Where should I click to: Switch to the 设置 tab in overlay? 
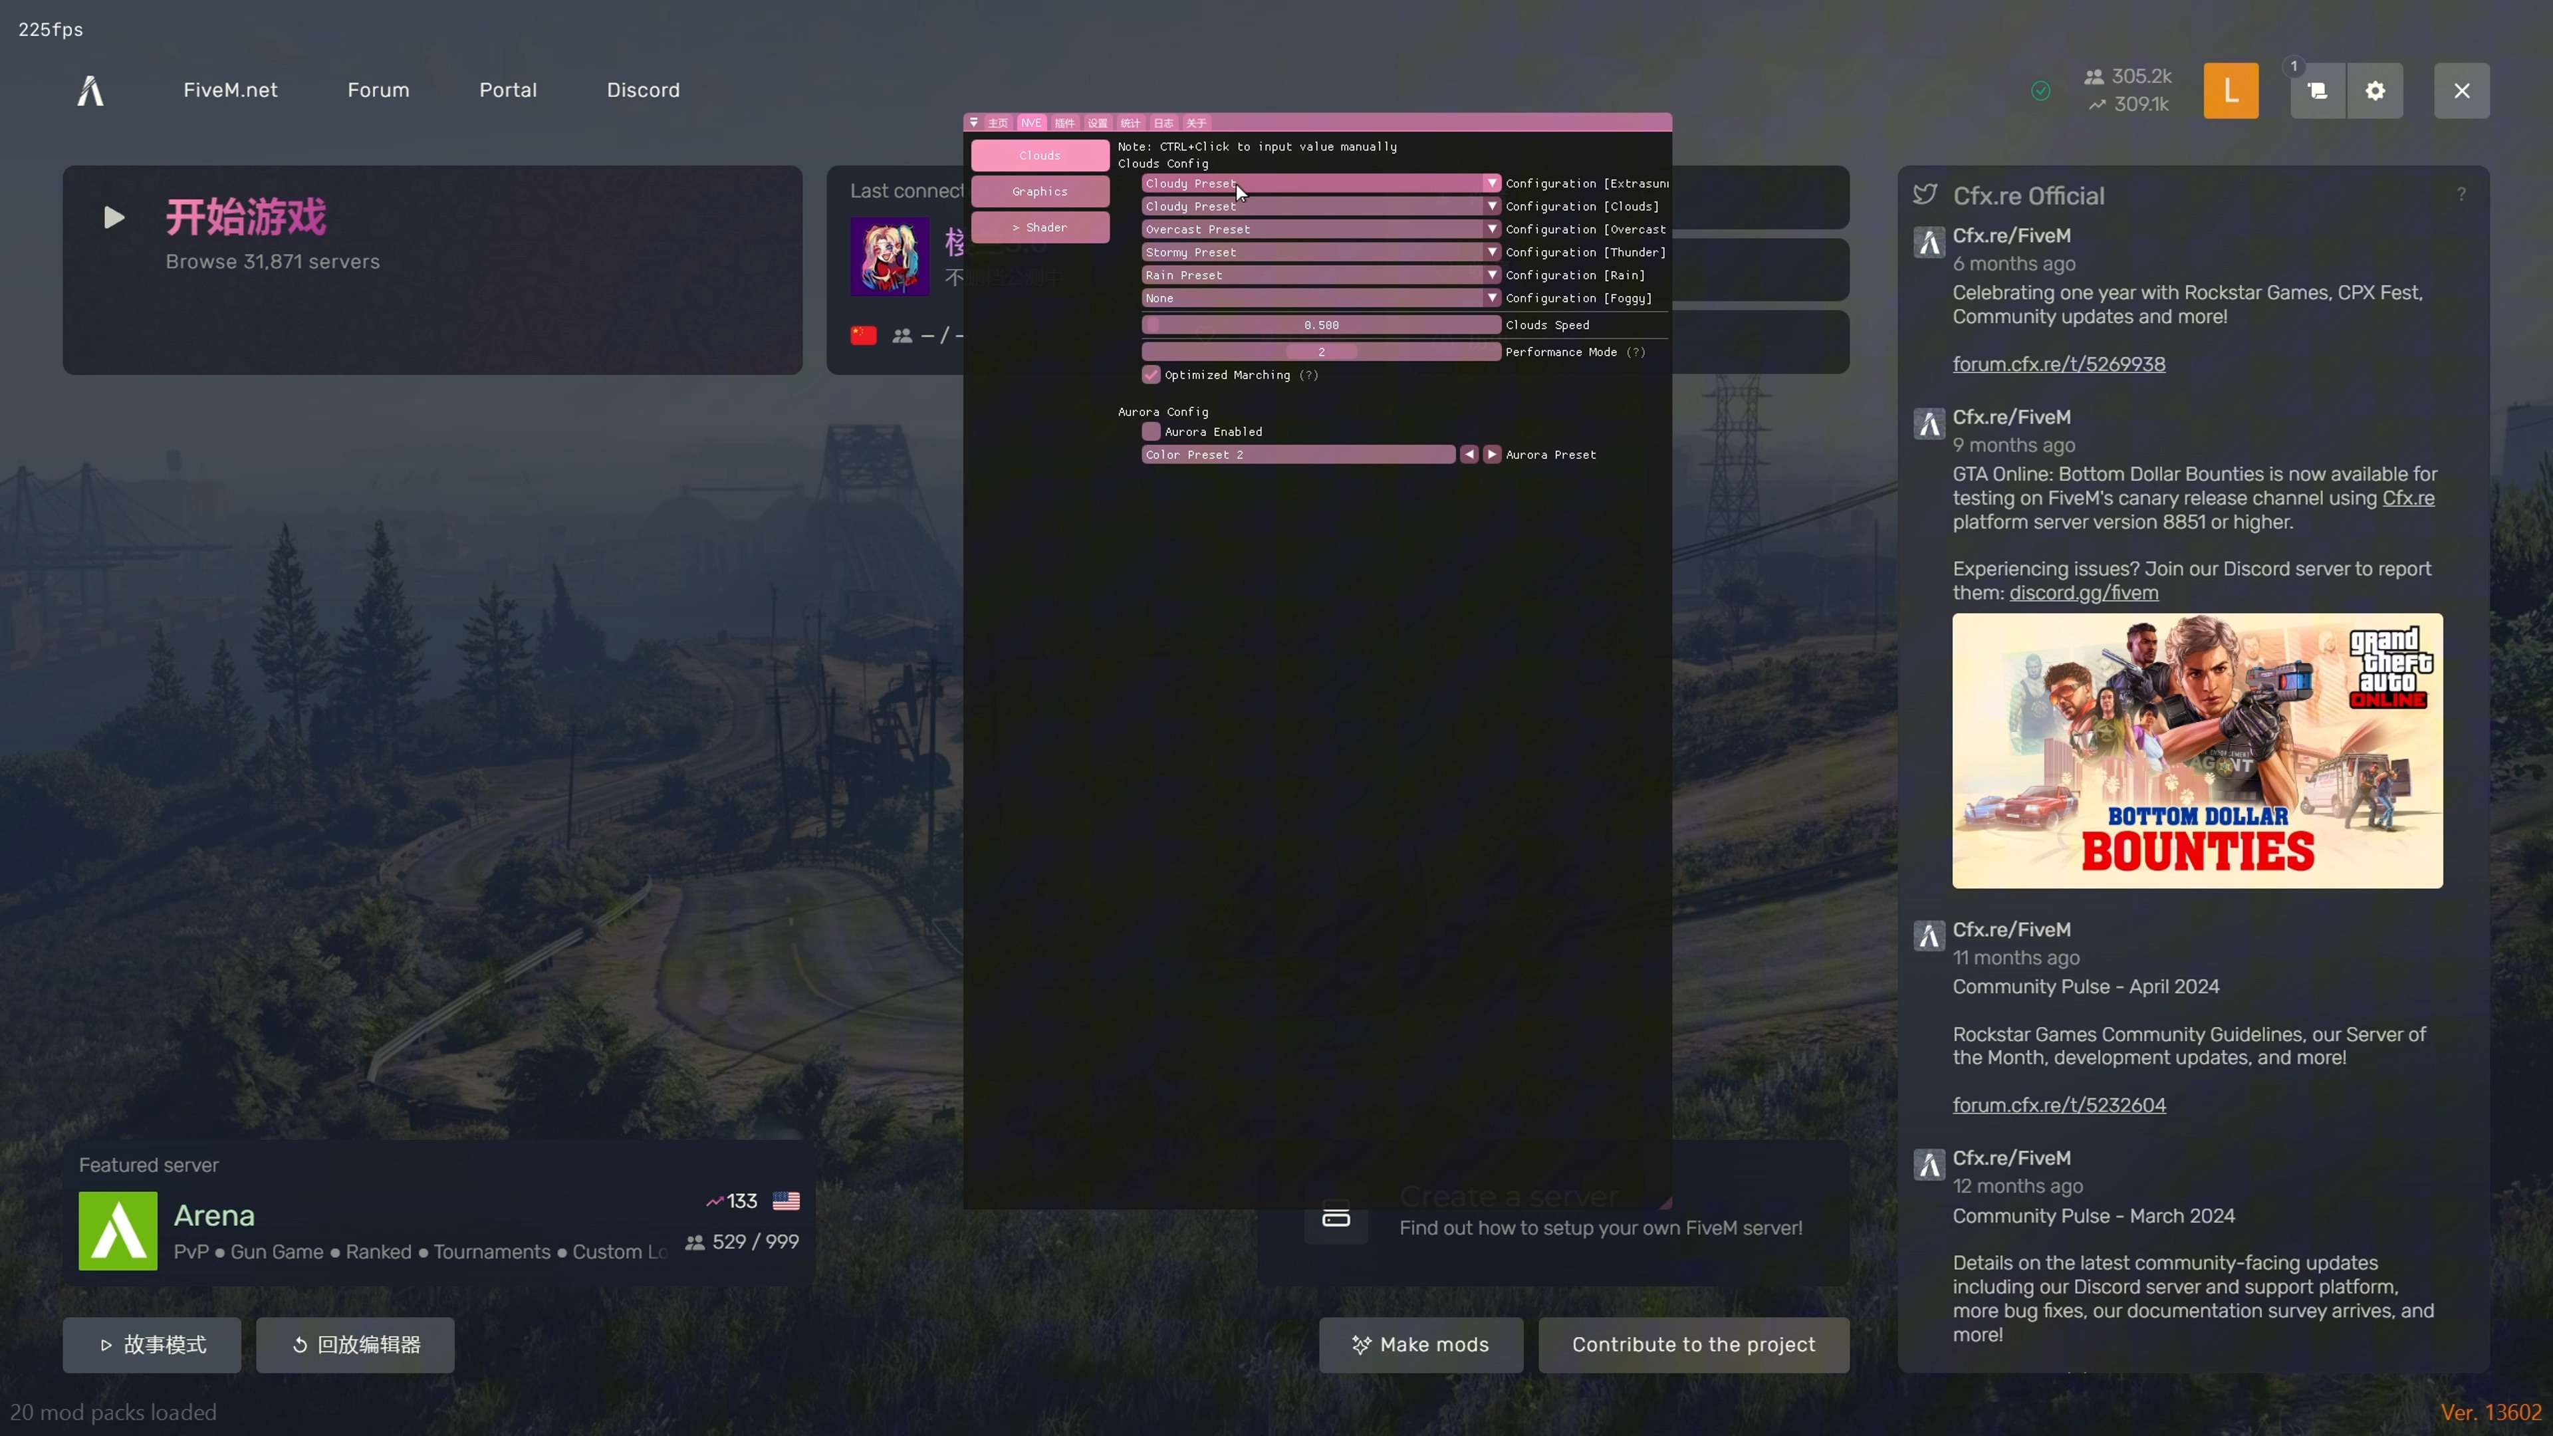point(1097,123)
